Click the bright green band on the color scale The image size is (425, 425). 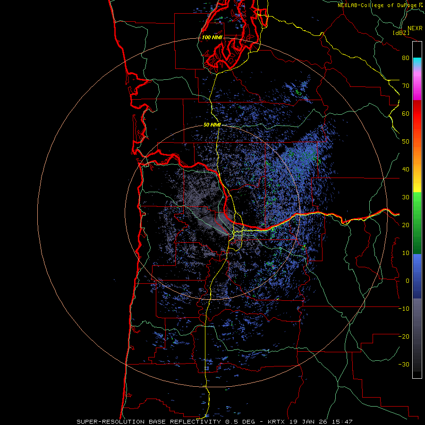[417, 203]
